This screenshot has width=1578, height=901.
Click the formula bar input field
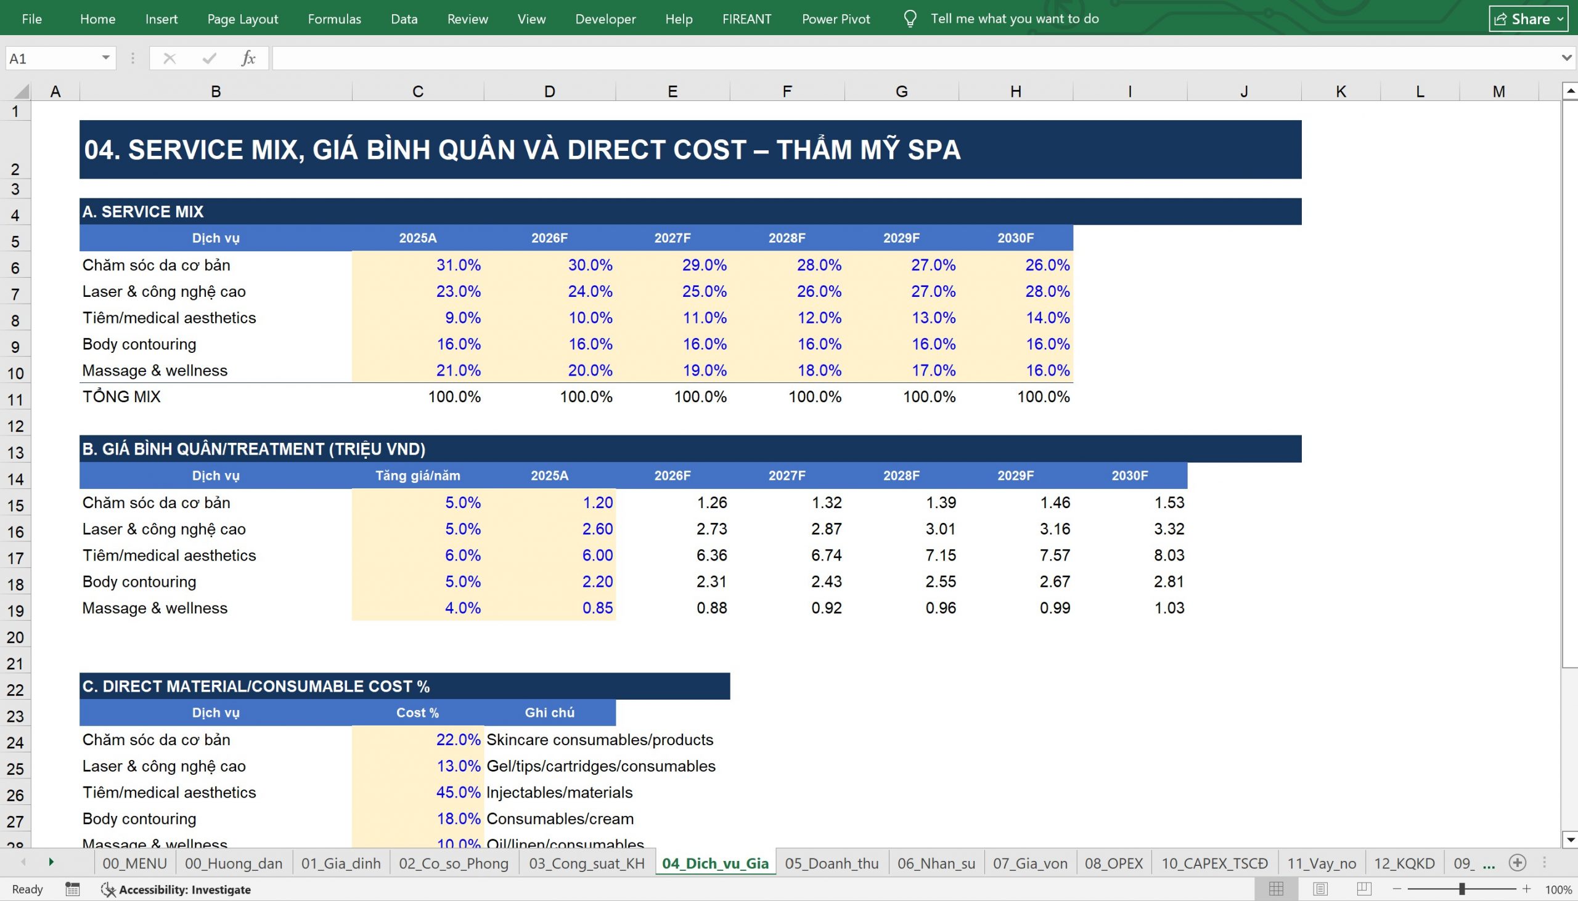click(915, 58)
